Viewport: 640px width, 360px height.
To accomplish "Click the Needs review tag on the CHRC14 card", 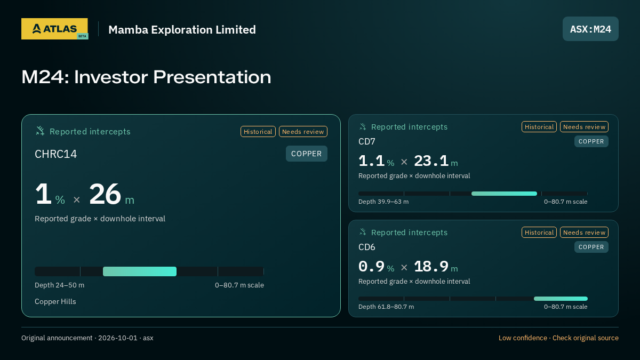I will [303, 132].
